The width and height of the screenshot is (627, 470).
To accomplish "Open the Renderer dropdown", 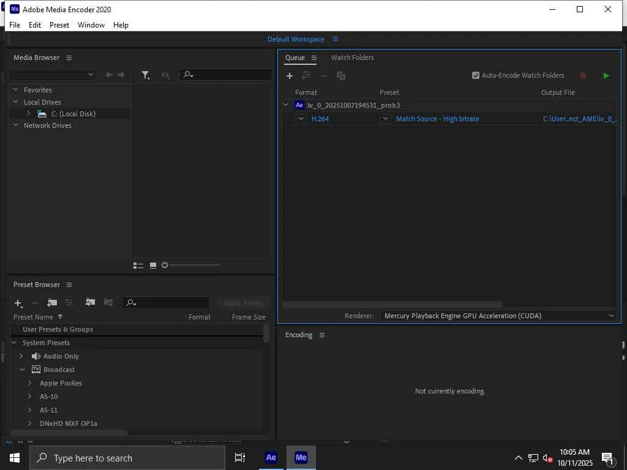I will pyautogui.click(x=499, y=316).
